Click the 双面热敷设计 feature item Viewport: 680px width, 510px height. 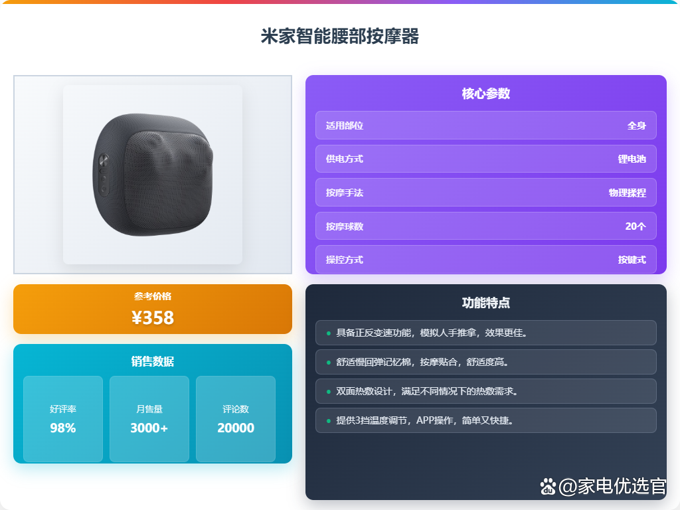[x=485, y=391]
